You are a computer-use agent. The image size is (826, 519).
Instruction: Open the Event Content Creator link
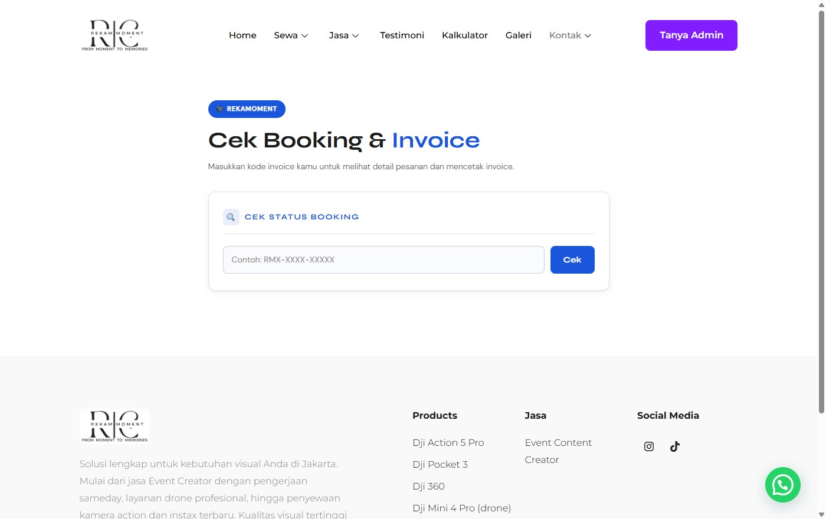tap(558, 451)
